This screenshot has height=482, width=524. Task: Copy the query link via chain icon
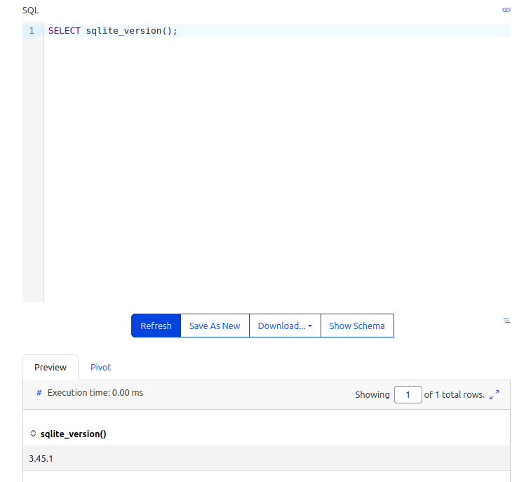[506, 10]
